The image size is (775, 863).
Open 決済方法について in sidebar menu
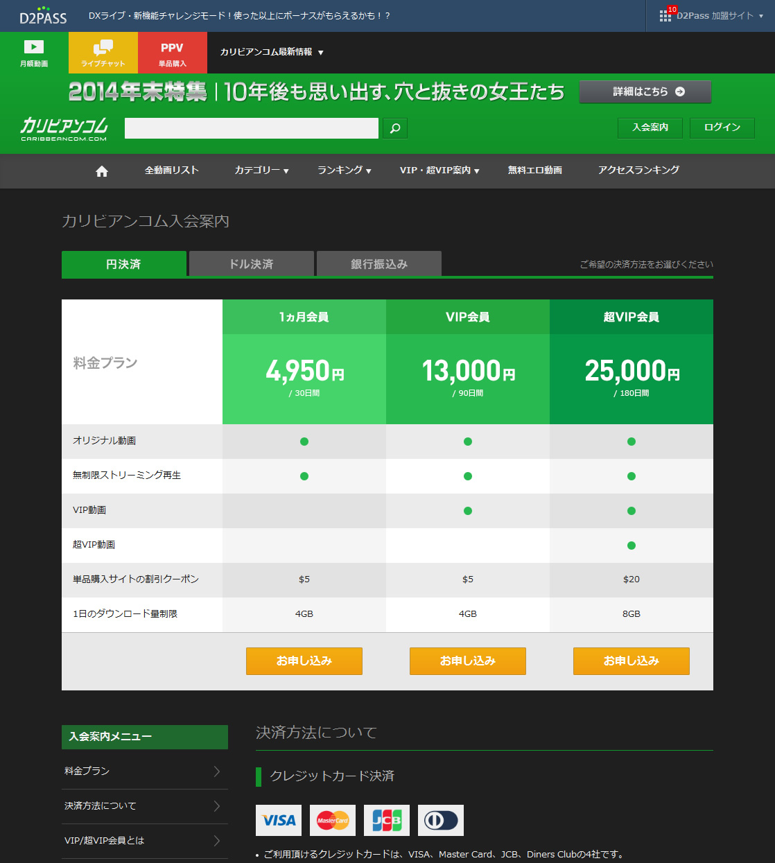145,806
